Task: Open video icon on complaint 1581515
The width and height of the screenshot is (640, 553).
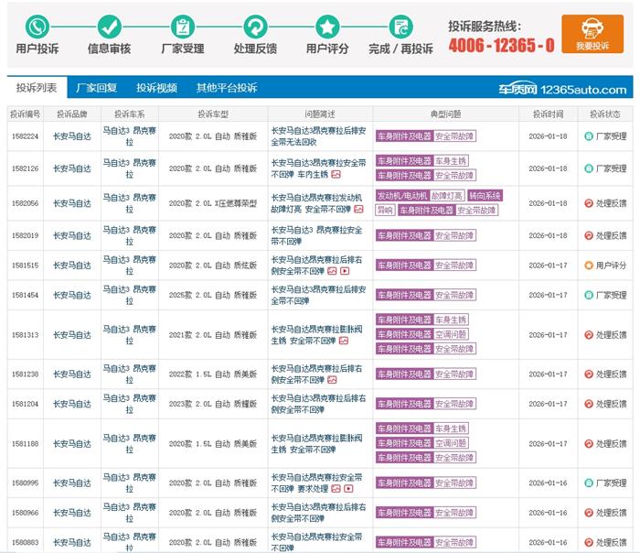Action: tap(345, 271)
